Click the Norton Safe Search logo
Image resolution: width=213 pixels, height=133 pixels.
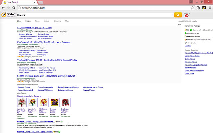8,15
